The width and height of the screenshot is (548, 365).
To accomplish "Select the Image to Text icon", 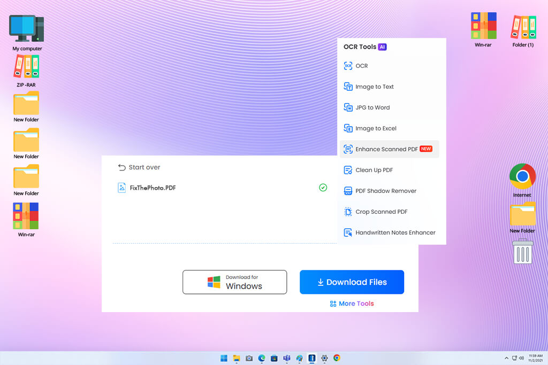I will click(x=348, y=87).
